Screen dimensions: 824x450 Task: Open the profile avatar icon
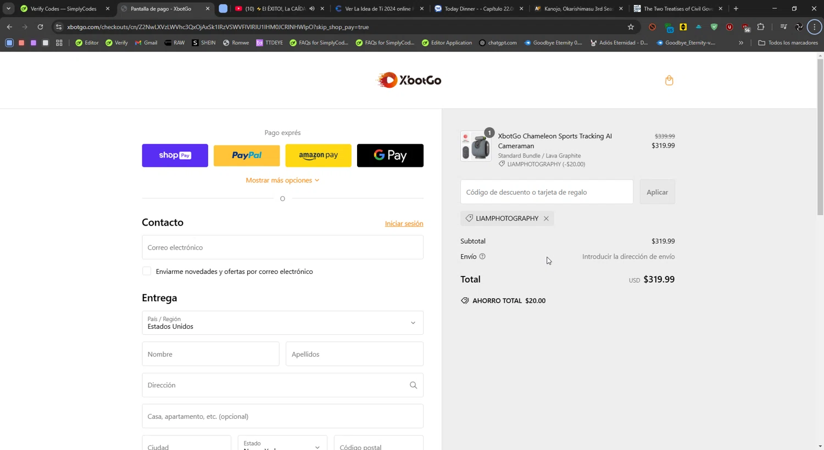799,26
